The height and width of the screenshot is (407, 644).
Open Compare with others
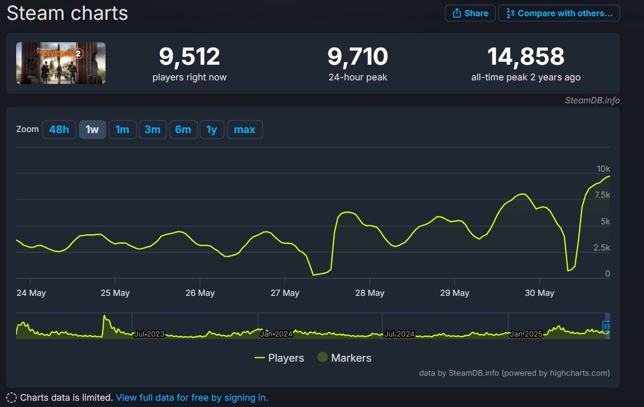click(x=559, y=13)
